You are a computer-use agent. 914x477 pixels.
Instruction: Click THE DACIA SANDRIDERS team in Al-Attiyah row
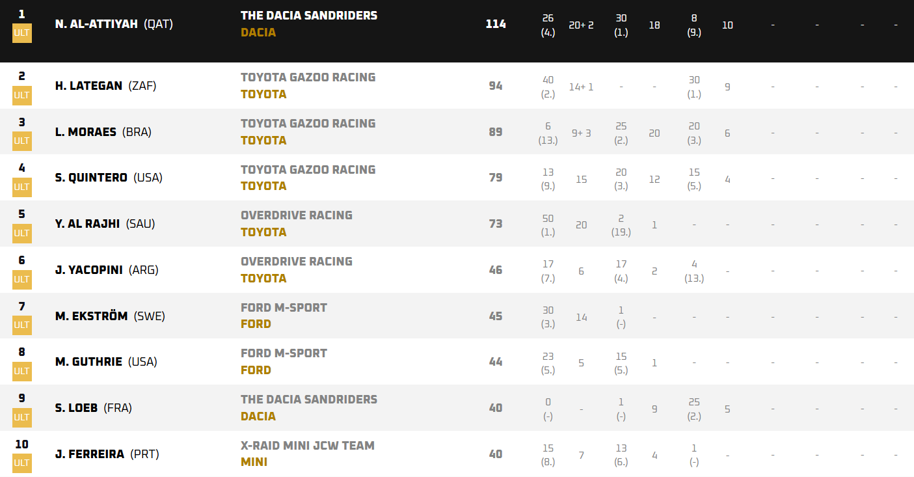pyautogui.click(x=309, y=16)
